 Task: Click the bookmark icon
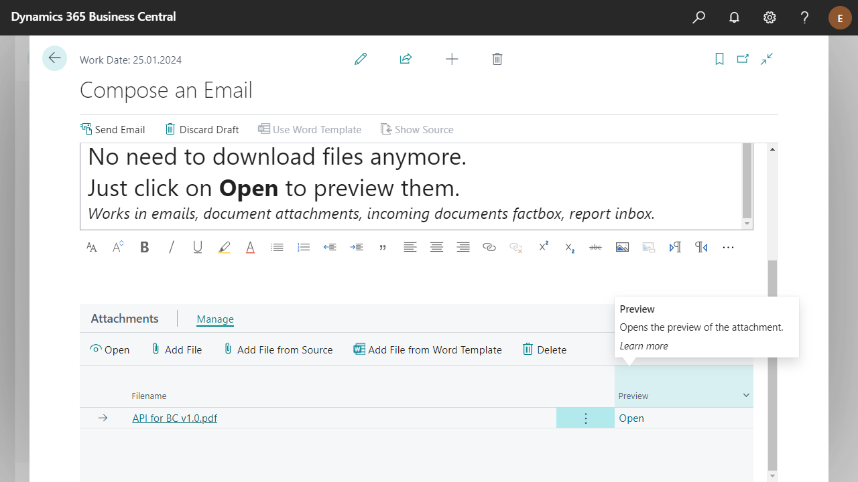(x=719, y=59)
